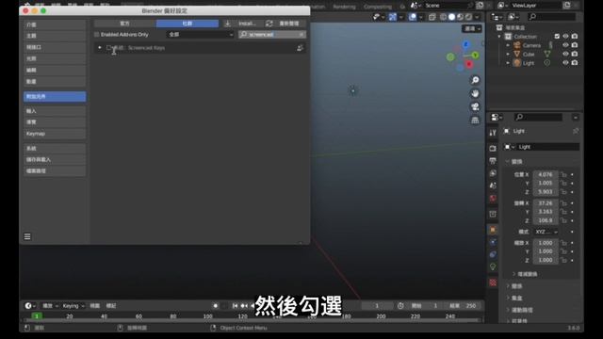Toggle Enabled Add-ons Only checkbox
The width and height of the screenshot is (603, 339).
click(97, 35)
